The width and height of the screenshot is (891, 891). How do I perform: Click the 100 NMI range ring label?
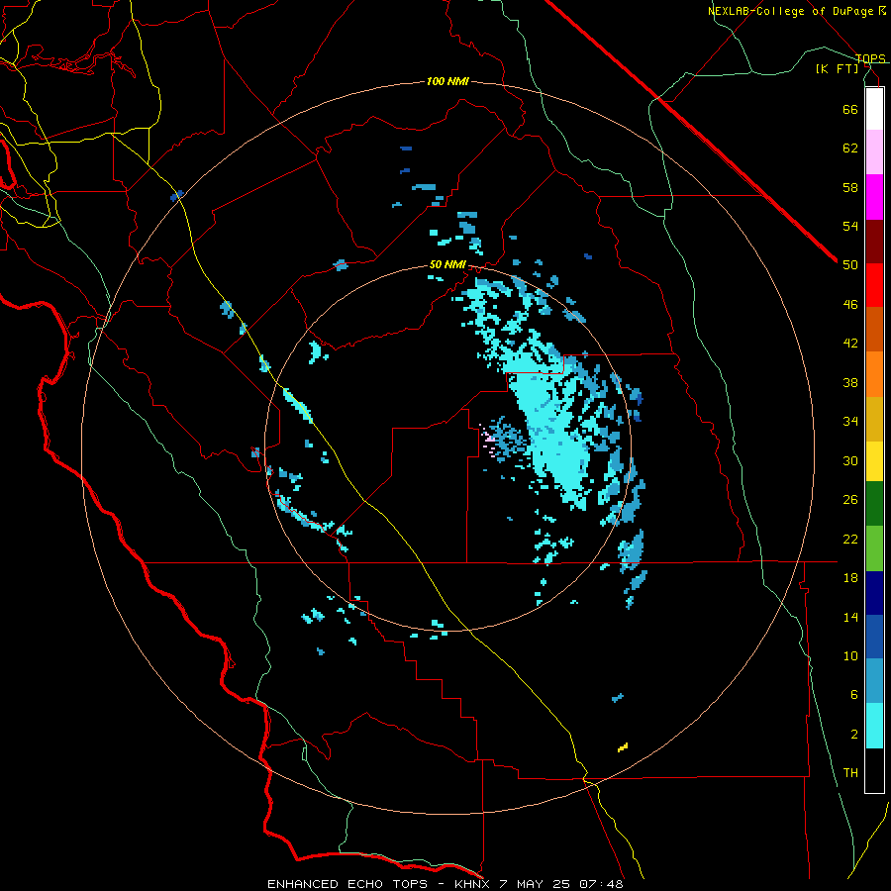pos(447,82)
